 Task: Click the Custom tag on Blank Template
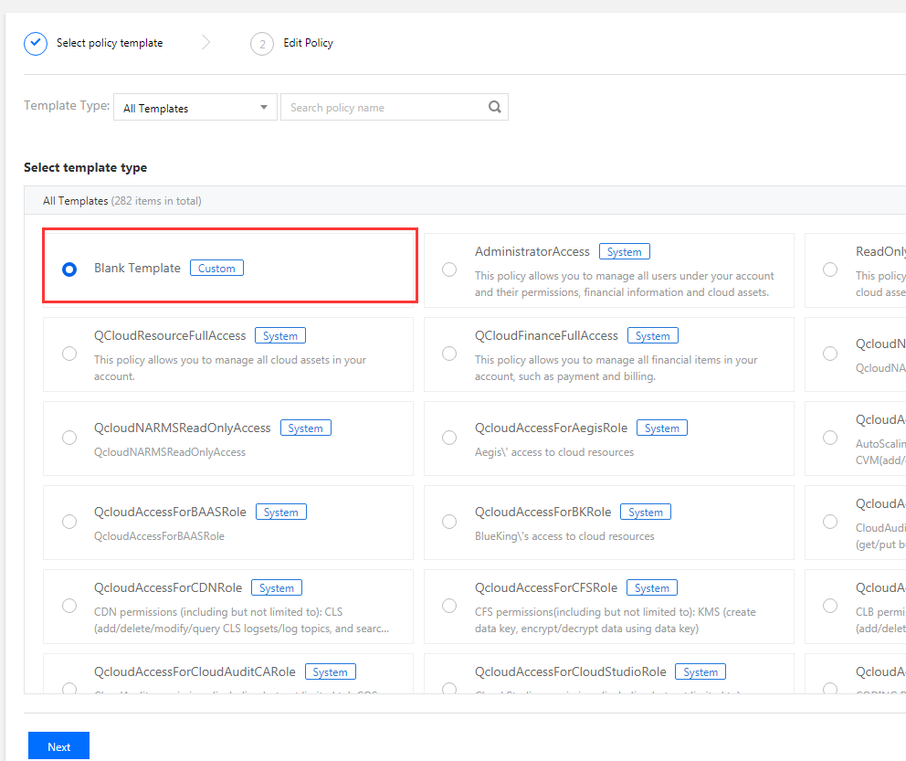[216, 268]
